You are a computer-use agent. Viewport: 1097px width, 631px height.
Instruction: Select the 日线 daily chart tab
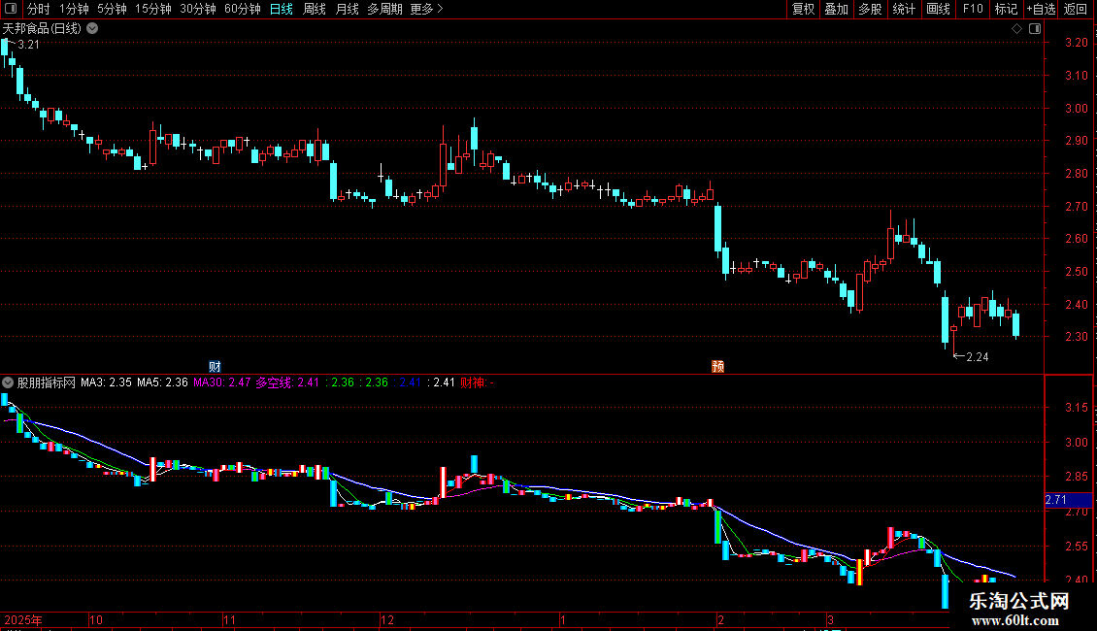pos(282,9)
